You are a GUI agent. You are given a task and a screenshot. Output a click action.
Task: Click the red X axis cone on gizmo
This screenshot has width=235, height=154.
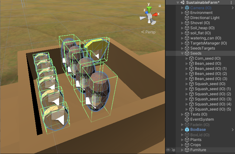(156, 15)
